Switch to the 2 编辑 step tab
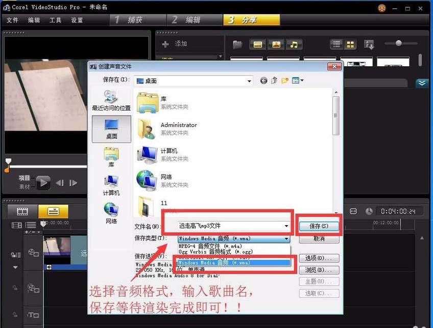The width and height of the screenshot is (433, 328). (x=191, y=20)
